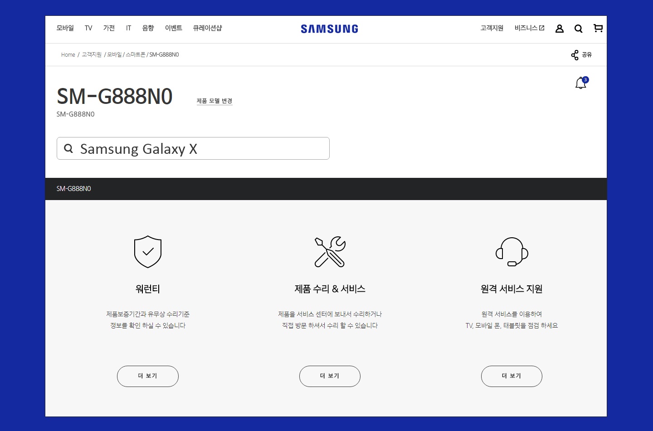
Task: Click the magnifier icon inside search box
Action: (x=68, y=148)
